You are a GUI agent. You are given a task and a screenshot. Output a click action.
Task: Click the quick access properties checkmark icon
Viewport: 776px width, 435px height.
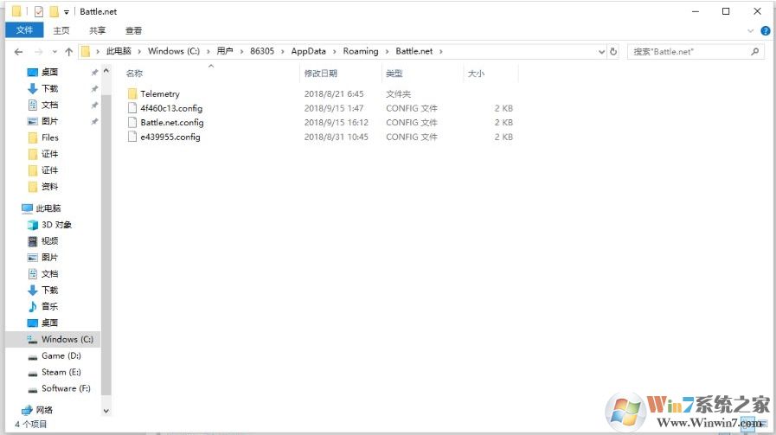[39, 11]
